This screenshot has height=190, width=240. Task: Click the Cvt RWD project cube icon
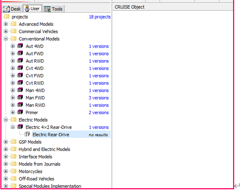(x=20, y=82)
